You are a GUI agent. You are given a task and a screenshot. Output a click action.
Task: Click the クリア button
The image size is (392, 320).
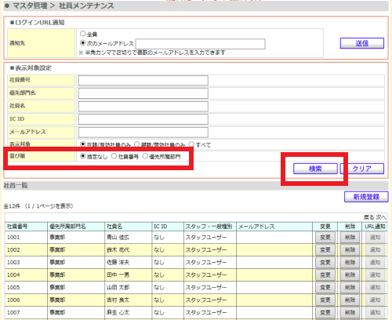click(362, 169)
